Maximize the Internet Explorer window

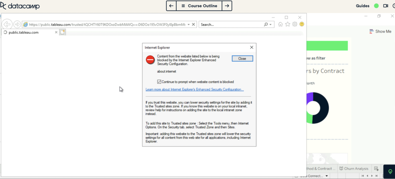coord(286,17)
